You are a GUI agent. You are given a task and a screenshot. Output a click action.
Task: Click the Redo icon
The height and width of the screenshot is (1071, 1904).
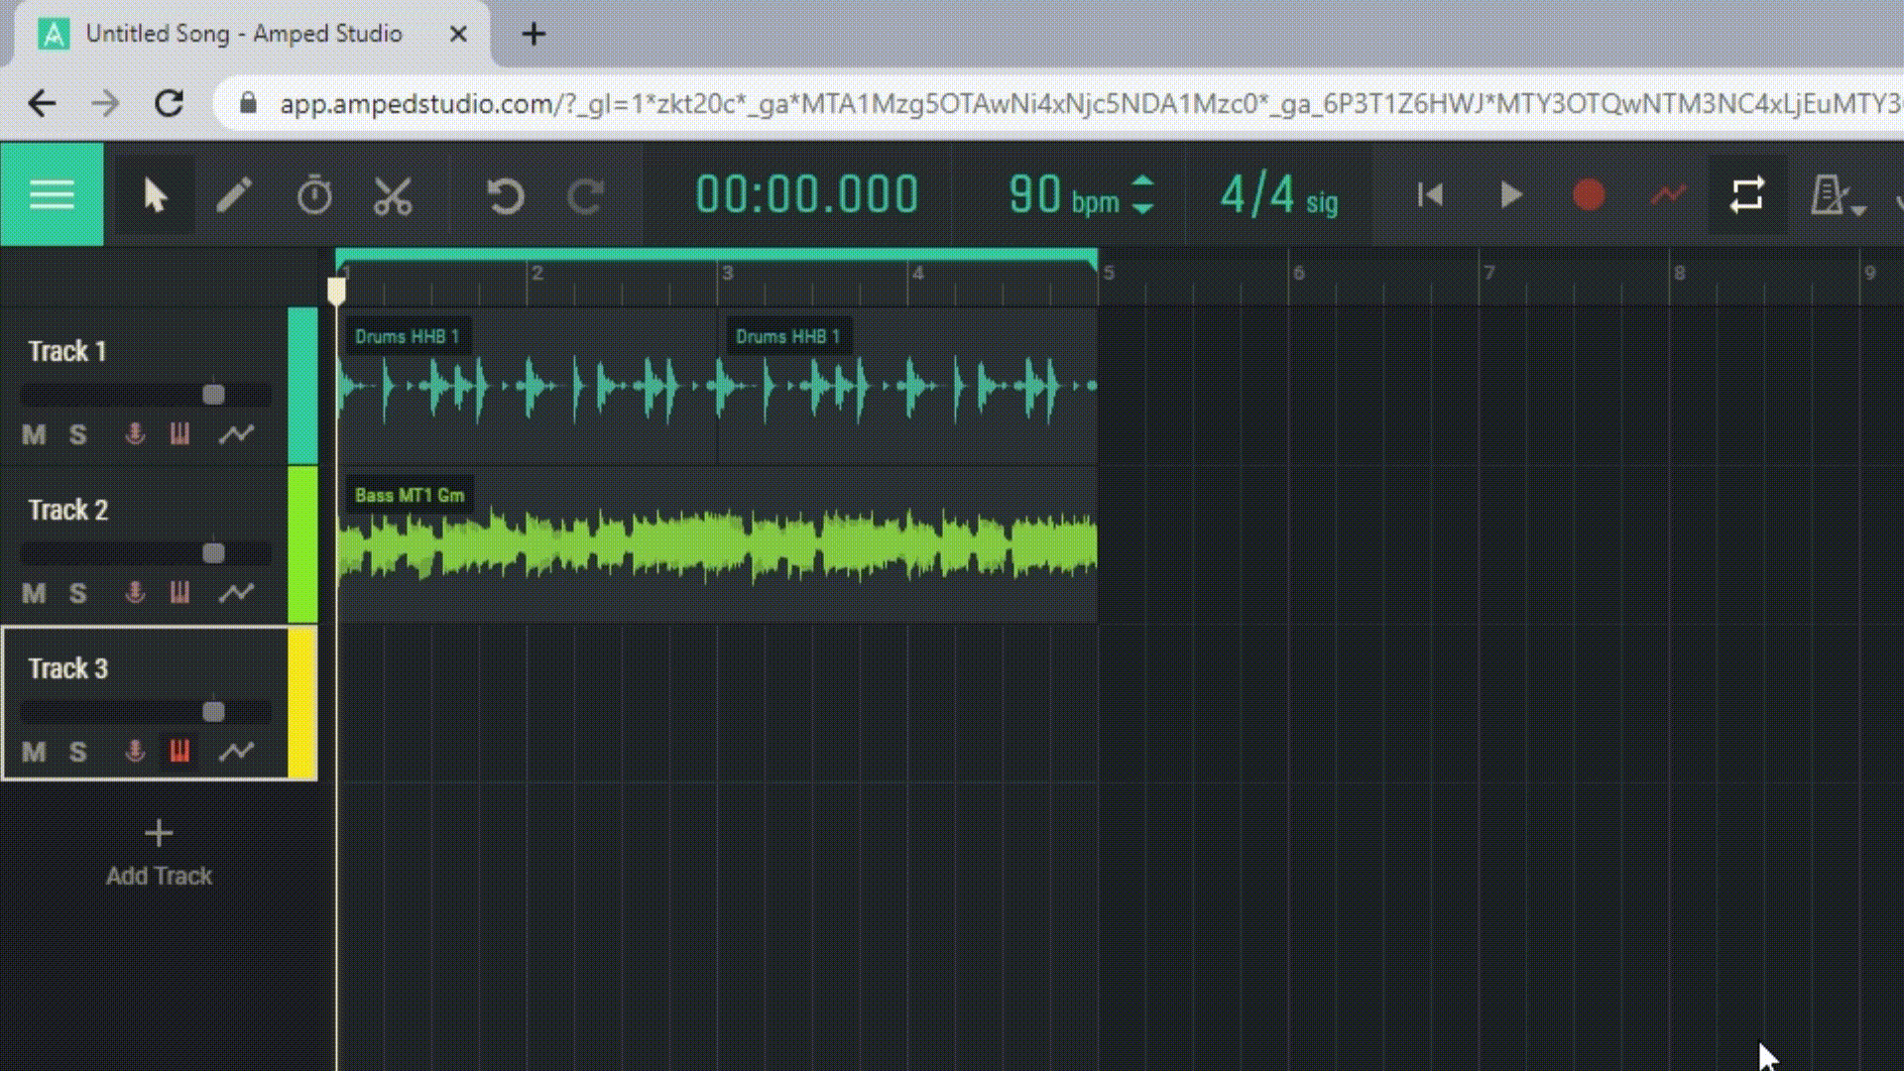point(584,195)
